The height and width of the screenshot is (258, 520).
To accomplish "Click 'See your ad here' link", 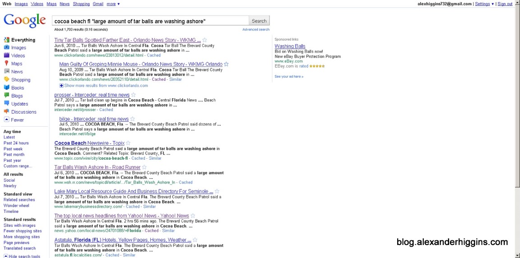I will tap(289, 77).
